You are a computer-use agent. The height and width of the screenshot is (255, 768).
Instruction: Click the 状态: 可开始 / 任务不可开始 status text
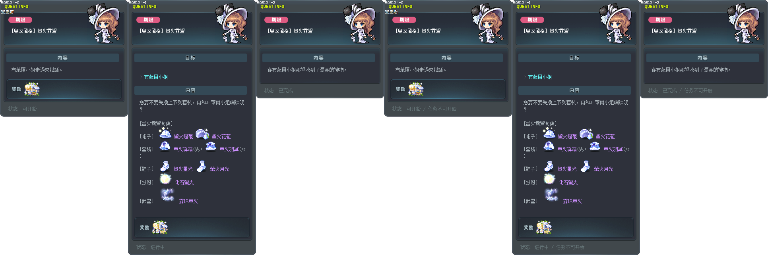424,109
